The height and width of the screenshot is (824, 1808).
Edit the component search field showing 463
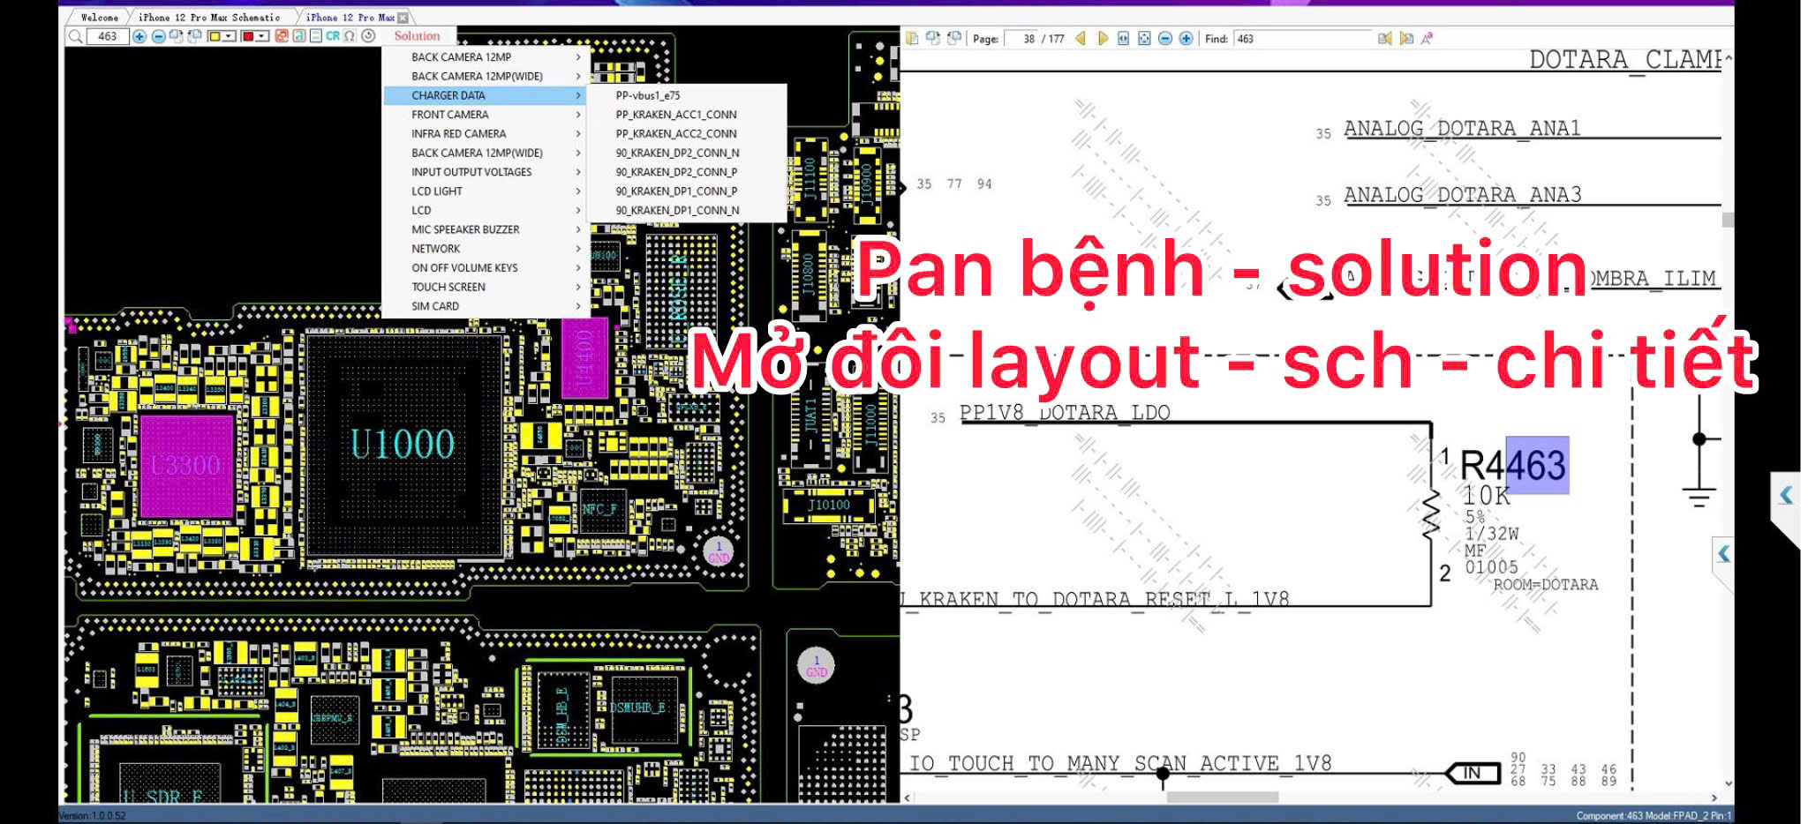[108, 36]
